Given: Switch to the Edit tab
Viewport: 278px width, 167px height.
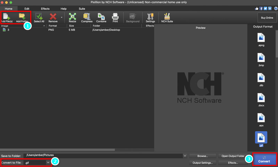Looking at the screenshot, I should point(27,8).
